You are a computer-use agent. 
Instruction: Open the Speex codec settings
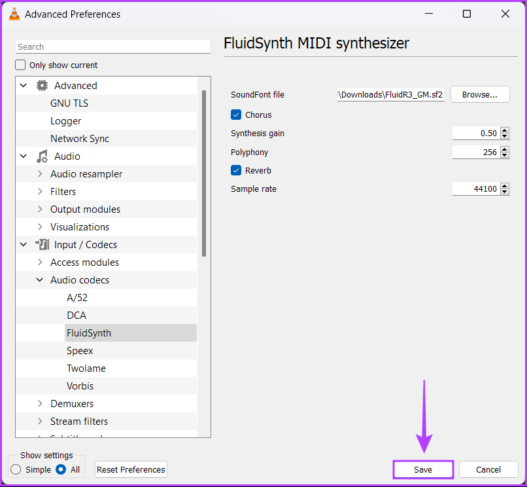[x=80, y=351]
